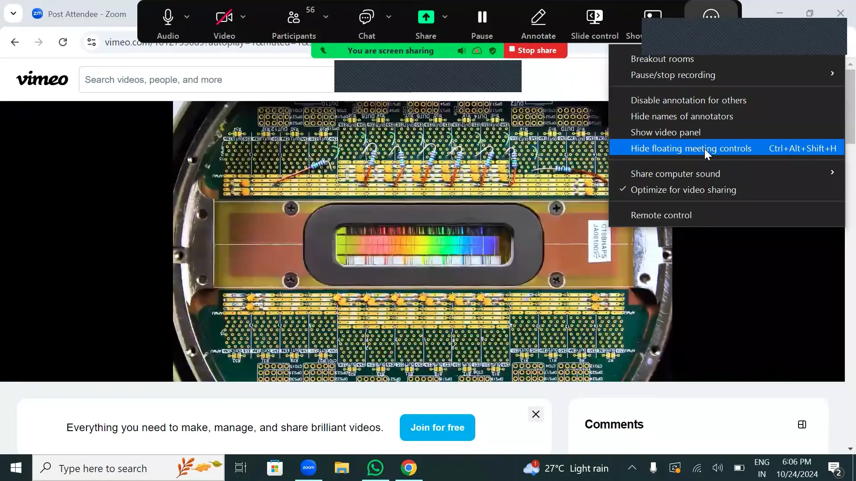Open the Participants panel icon
This screenshot has height=481, width=856.
pos(293,18)
